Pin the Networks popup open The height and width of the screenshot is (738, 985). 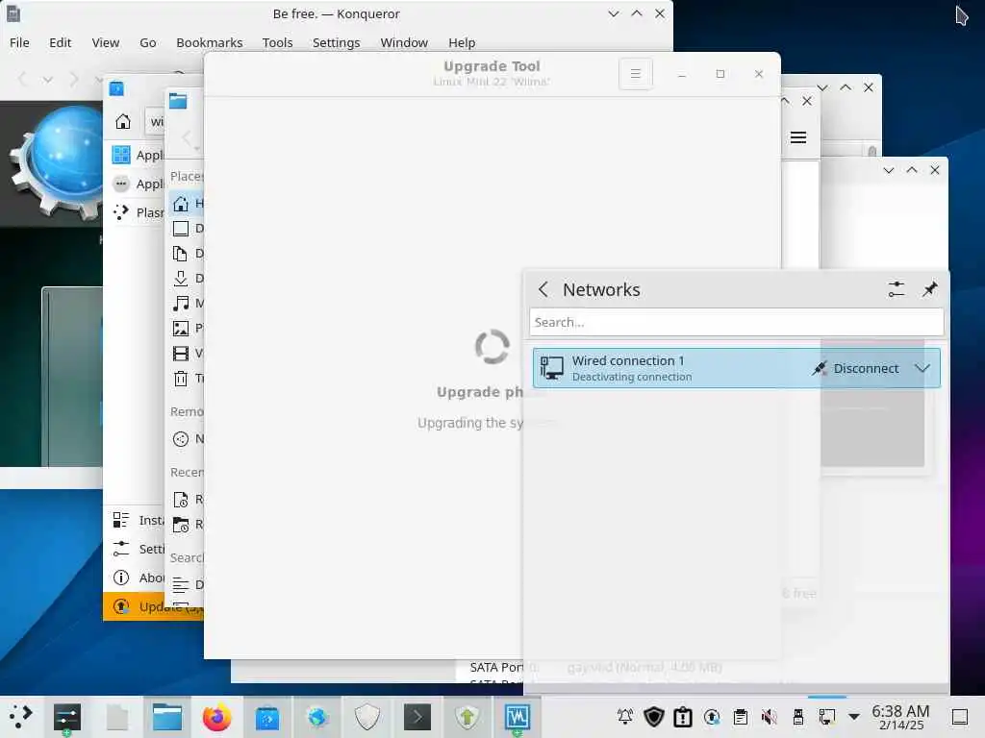coord(930,289)
